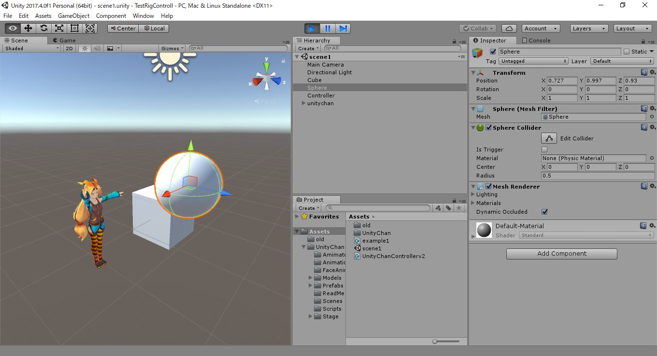Open Transform component help icon
657x356 pixels.
click(x=644, y=72)
